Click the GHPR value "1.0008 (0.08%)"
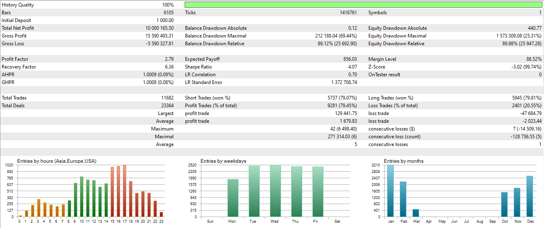The image size is (544, 228). pyautogui.click(x=158, y=82)
